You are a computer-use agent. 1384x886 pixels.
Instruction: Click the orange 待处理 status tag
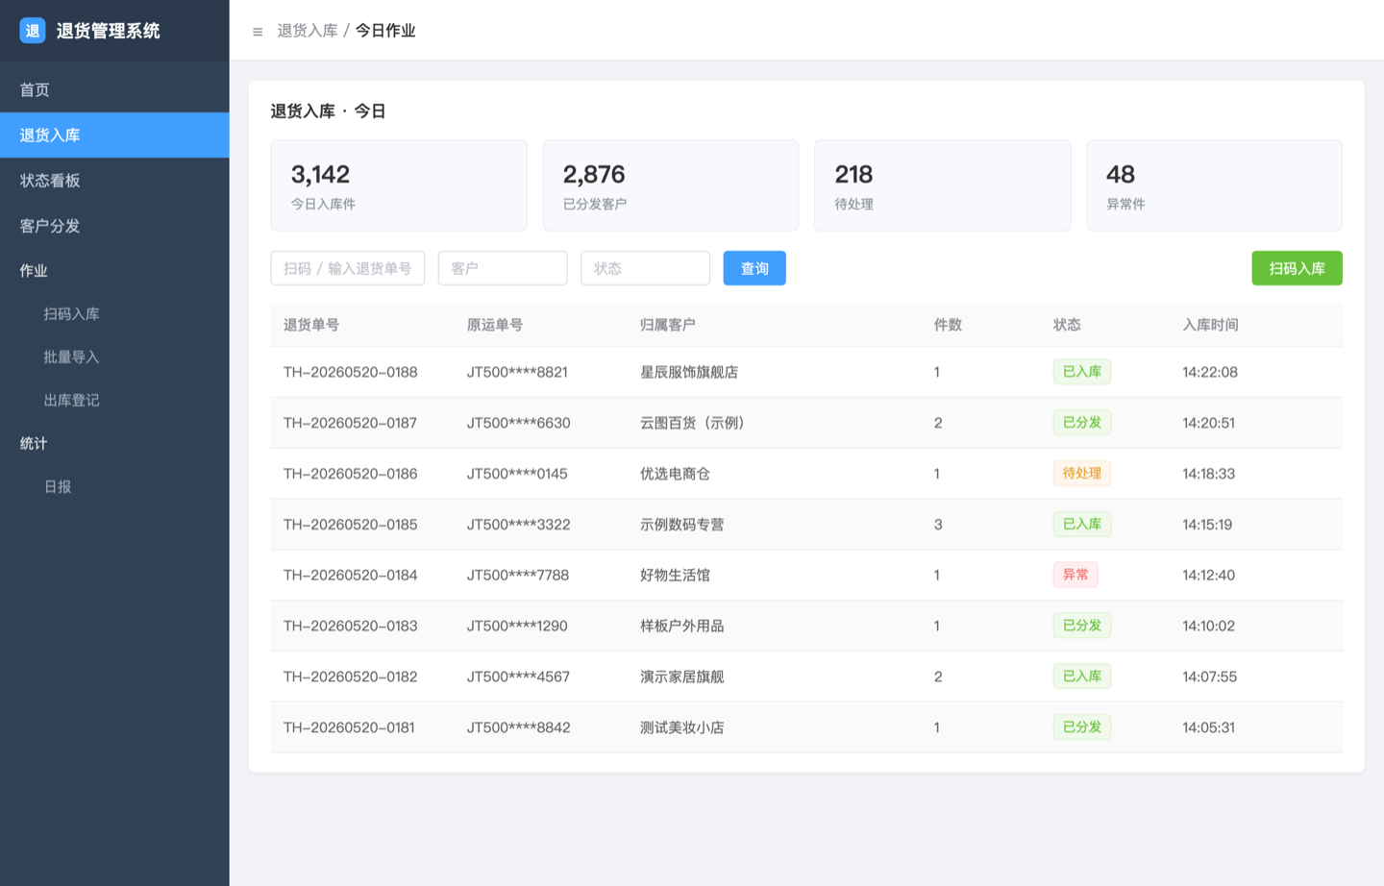pos(1082,473)
